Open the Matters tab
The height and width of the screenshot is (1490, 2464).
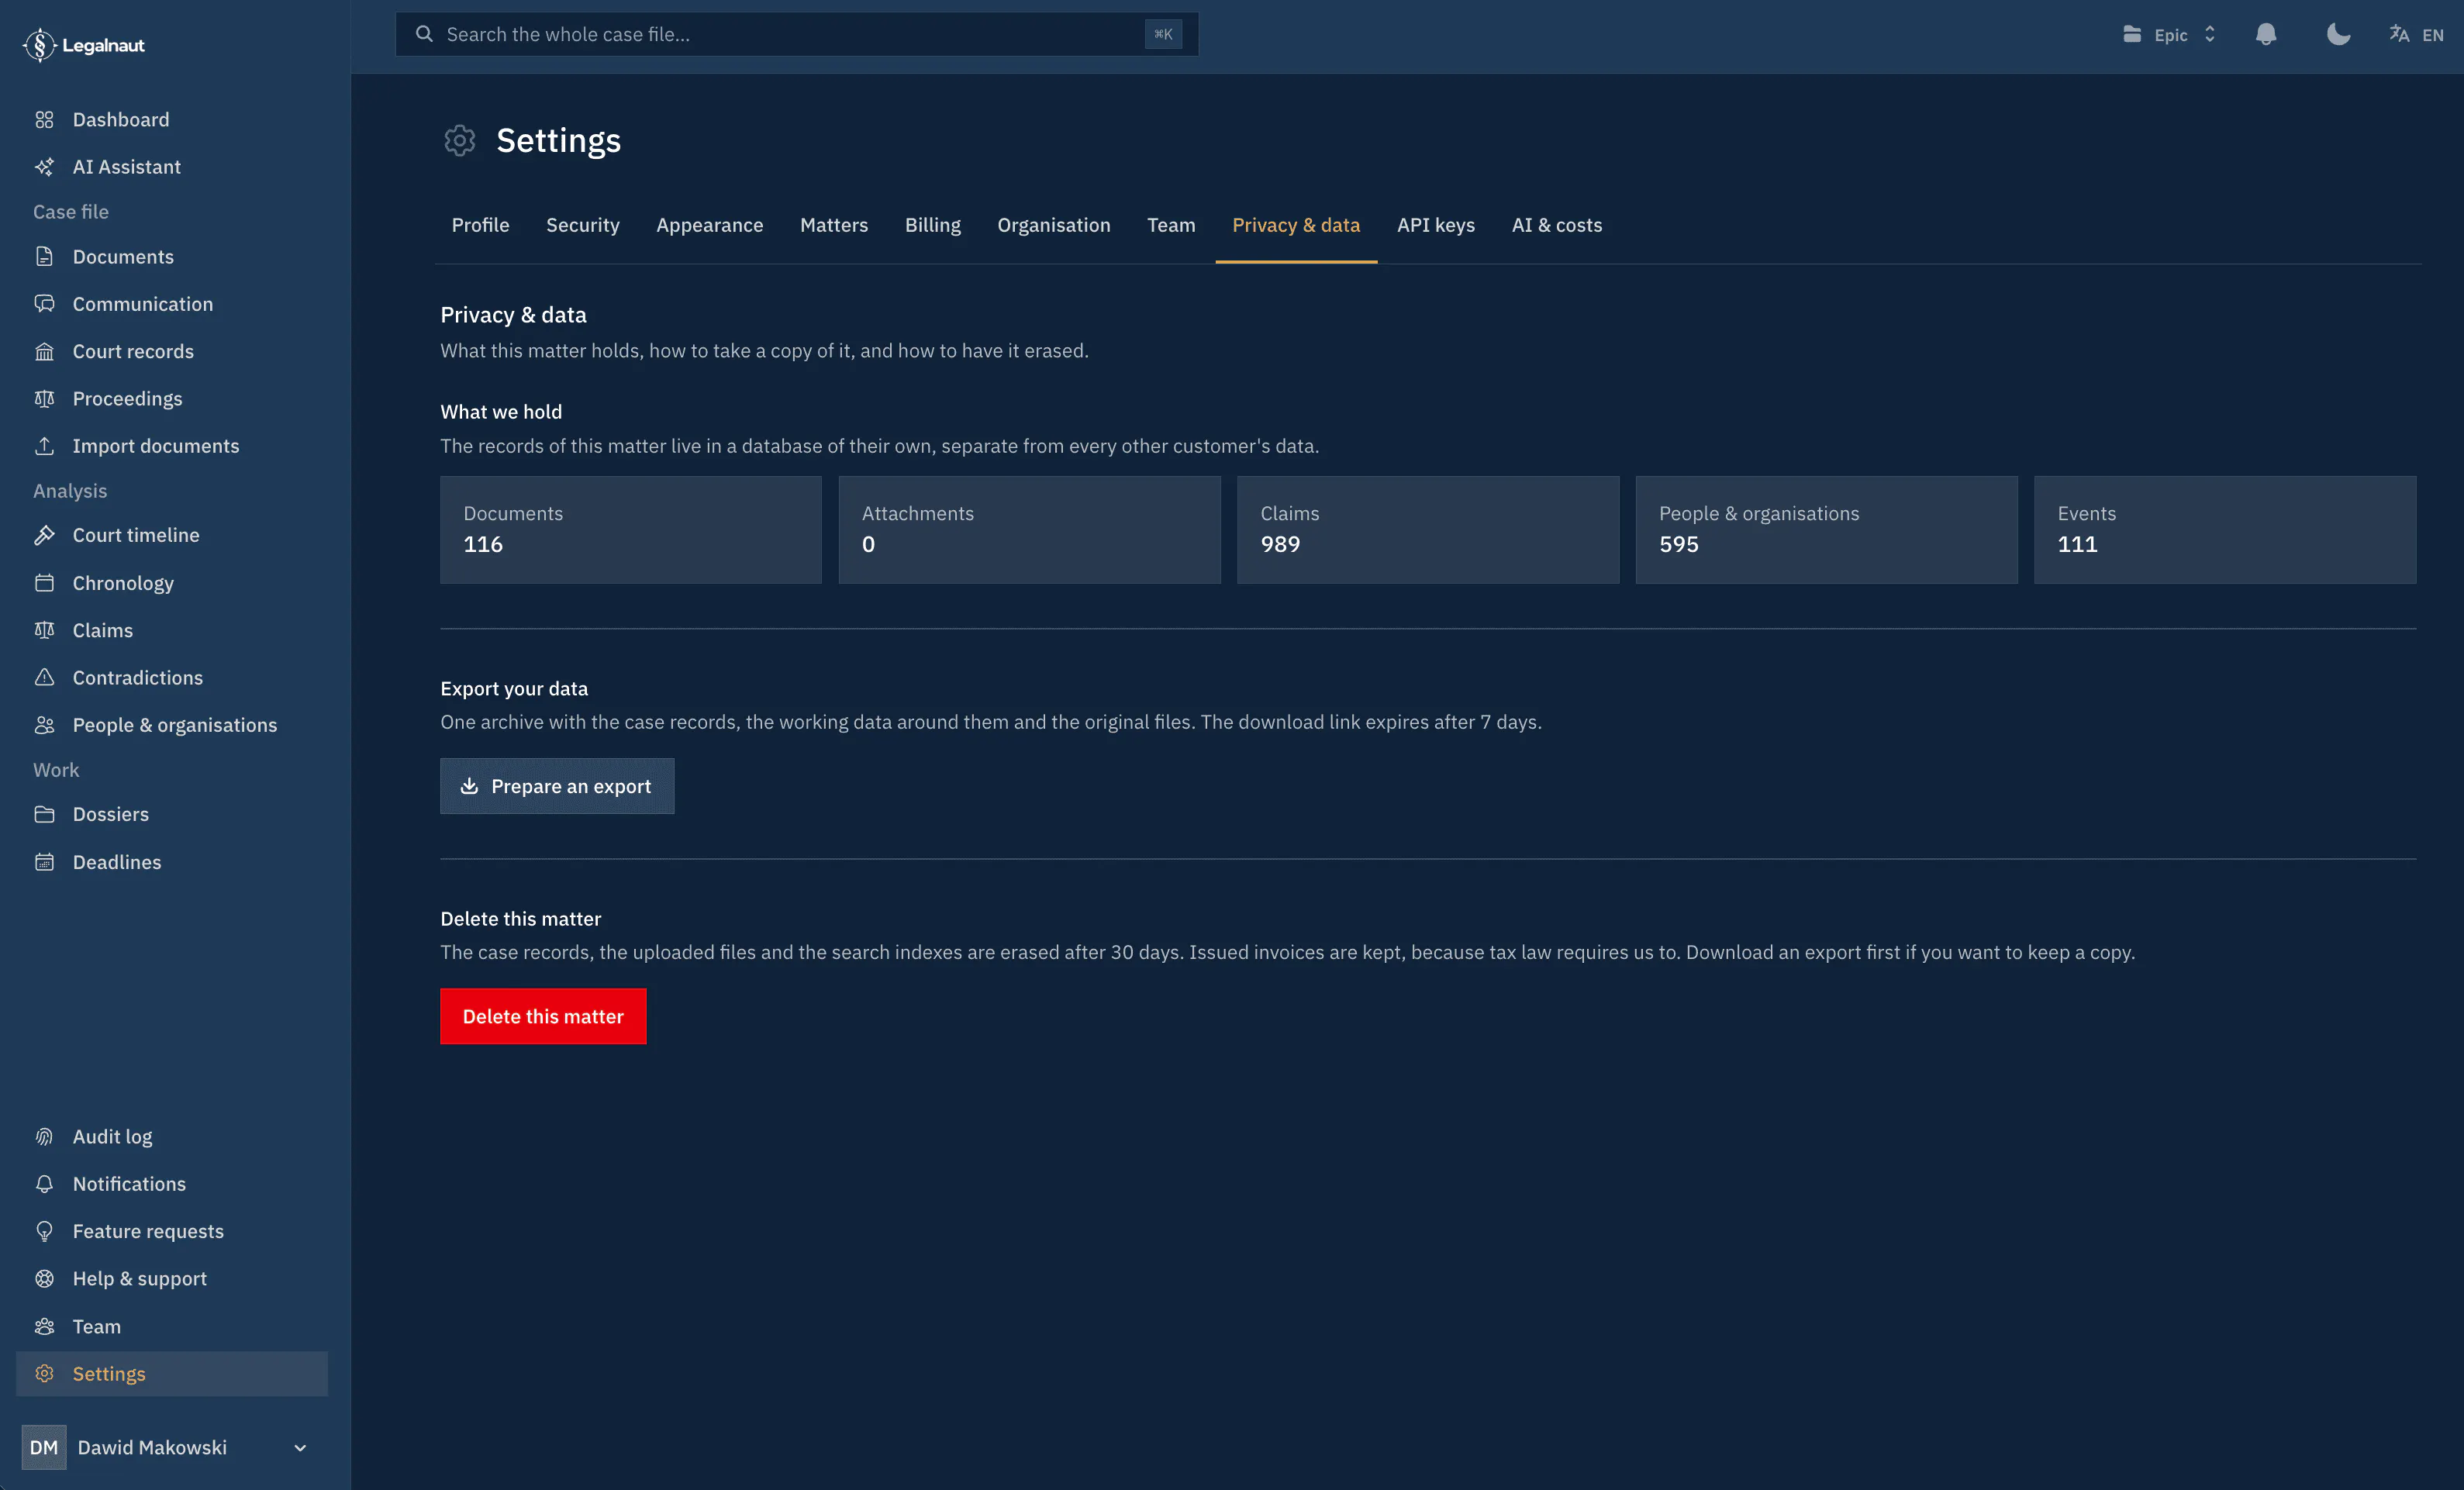click(x=834, y=225)
